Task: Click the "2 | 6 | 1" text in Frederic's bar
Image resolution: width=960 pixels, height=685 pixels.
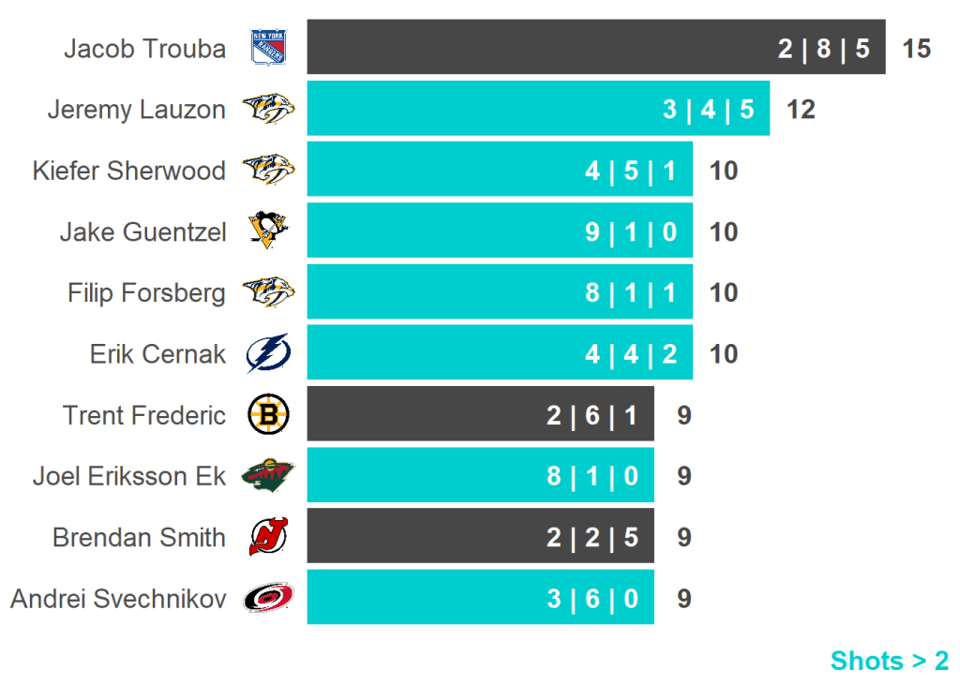Action: point(592,415)
